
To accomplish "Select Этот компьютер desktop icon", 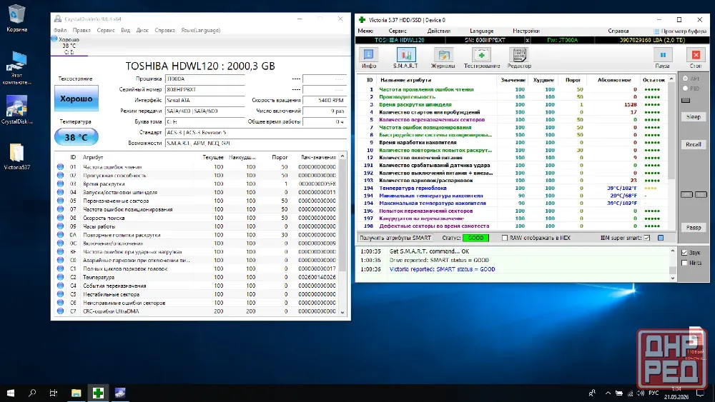I will [17, 69].
